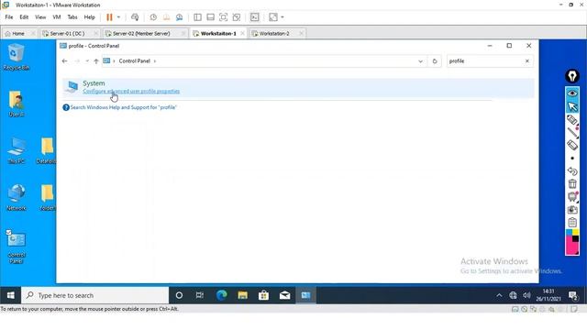Open recent locations dropdown arrow
Screen dimensions: 587x330
87,61
